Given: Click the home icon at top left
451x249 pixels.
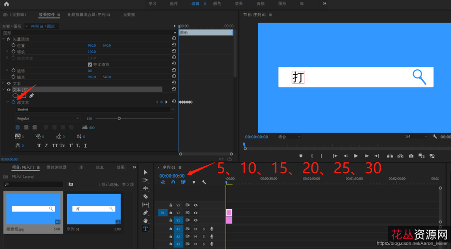Looking at the screenshot, I should pos(6,4).
